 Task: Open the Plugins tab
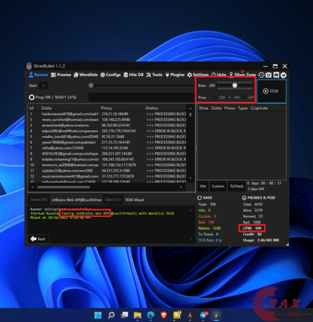175,75
